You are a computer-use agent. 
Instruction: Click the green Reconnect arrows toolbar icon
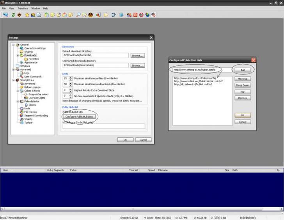(13, 15)
